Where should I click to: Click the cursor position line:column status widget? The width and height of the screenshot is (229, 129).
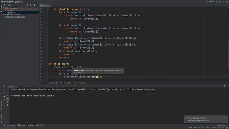tap(190, 128)
